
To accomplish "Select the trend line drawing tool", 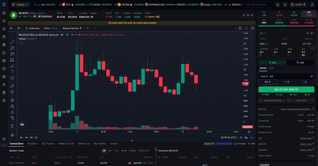I will [x=12, y=42].
